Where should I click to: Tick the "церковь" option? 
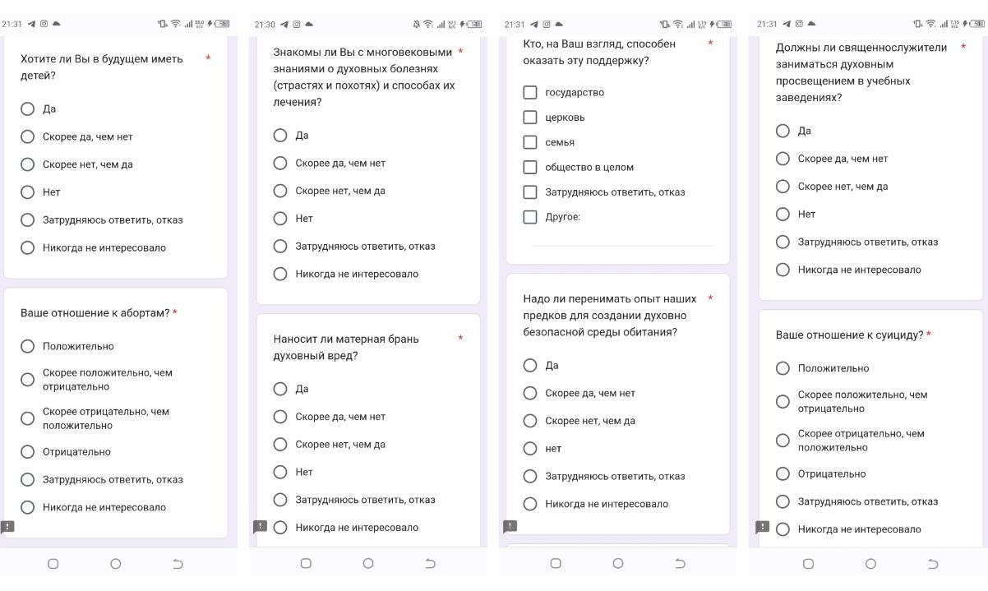tap(530, 117)
